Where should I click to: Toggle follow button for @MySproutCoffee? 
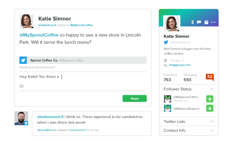tap(210, 99)
